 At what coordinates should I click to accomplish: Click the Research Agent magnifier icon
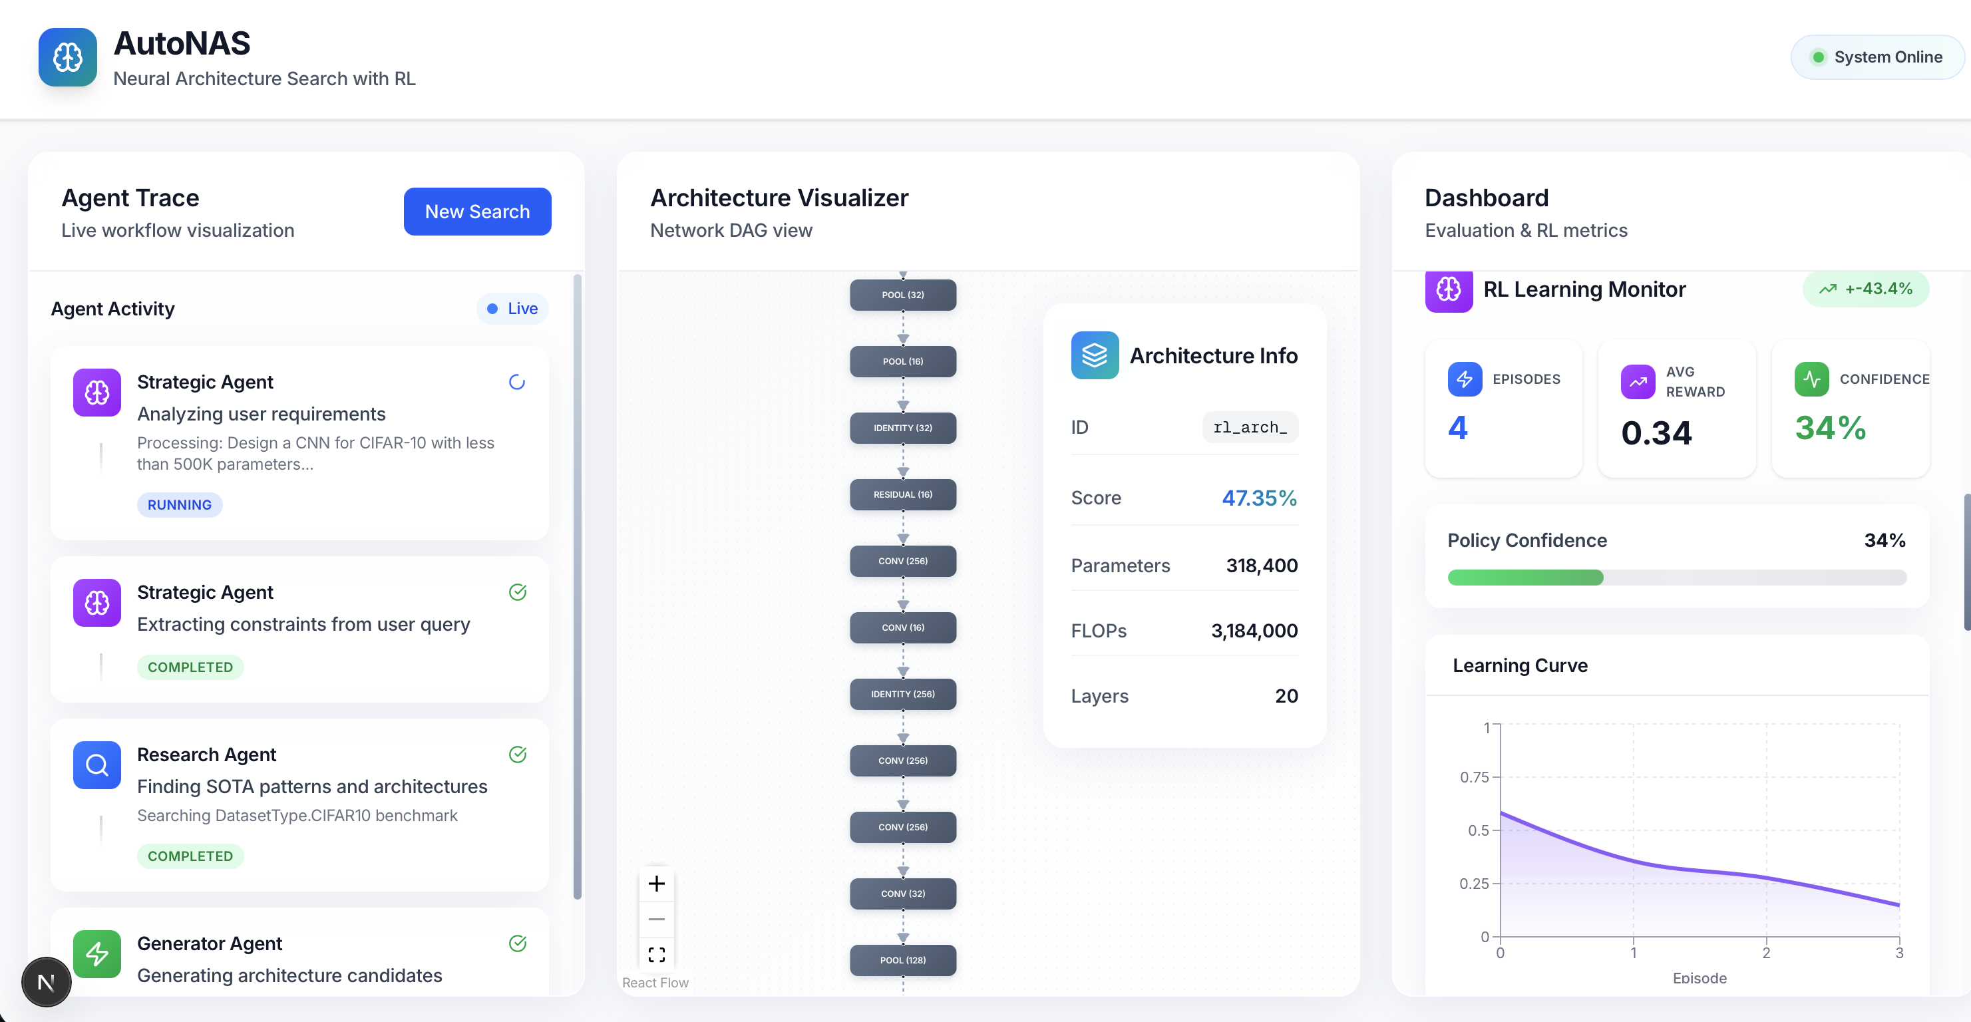point(96,765)
